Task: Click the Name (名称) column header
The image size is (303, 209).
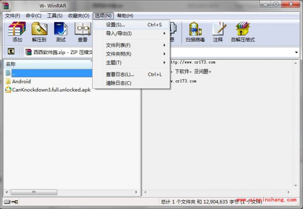Action: [x=48, y=64]
